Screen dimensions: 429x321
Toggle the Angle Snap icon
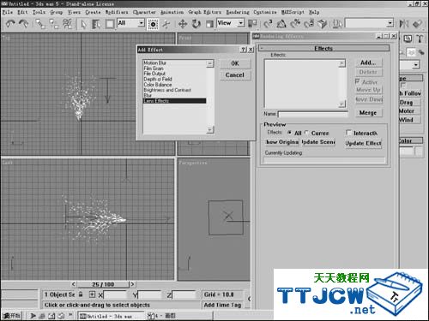tap(281, 24)
